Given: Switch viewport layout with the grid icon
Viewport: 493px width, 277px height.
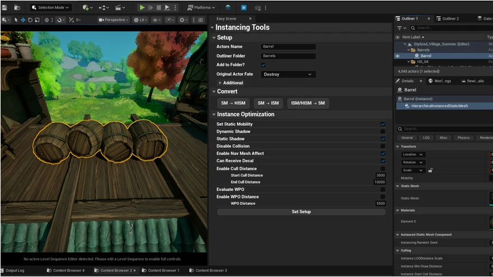Looking at the screenshot, I should [x=201, y=20].
